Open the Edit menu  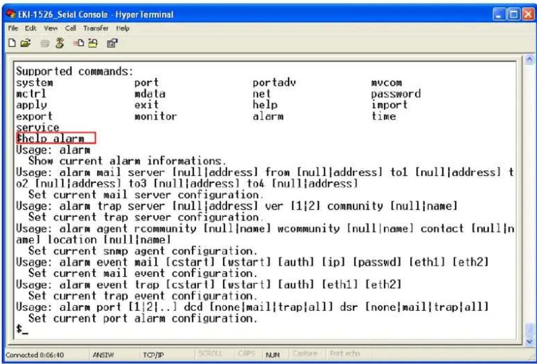click(x=31, y=28)
